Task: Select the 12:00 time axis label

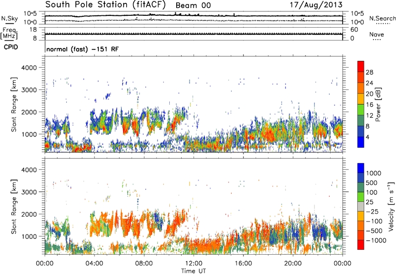Action: (x=194, y=264)
